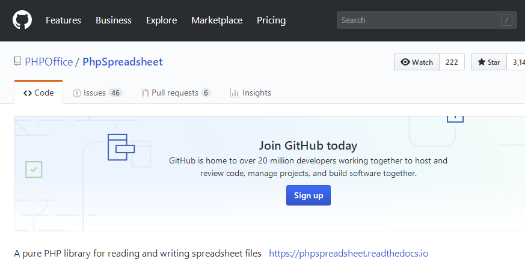The image size is (525, 265).
Task: Open the PhpSpreadsheet repository link
Action: [x=123, y=62]
